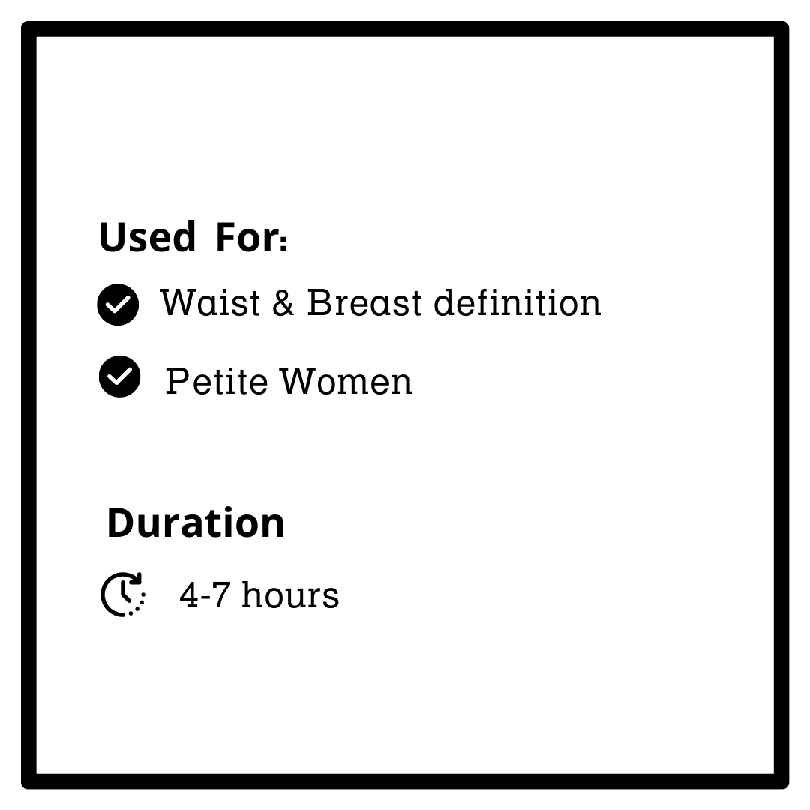Viewport: 810px width, 810px height.
Task: Click the right edge of black frame
Action: [781, 405]
